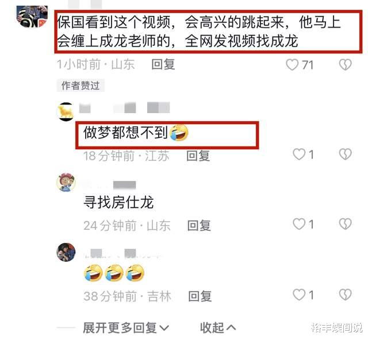The width and height of the screenshot is (368, 340).
Task: Dislike the top comment about 保国
Action: click(345, 64)
